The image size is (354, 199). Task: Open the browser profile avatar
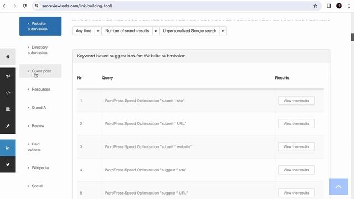(339, 6)
